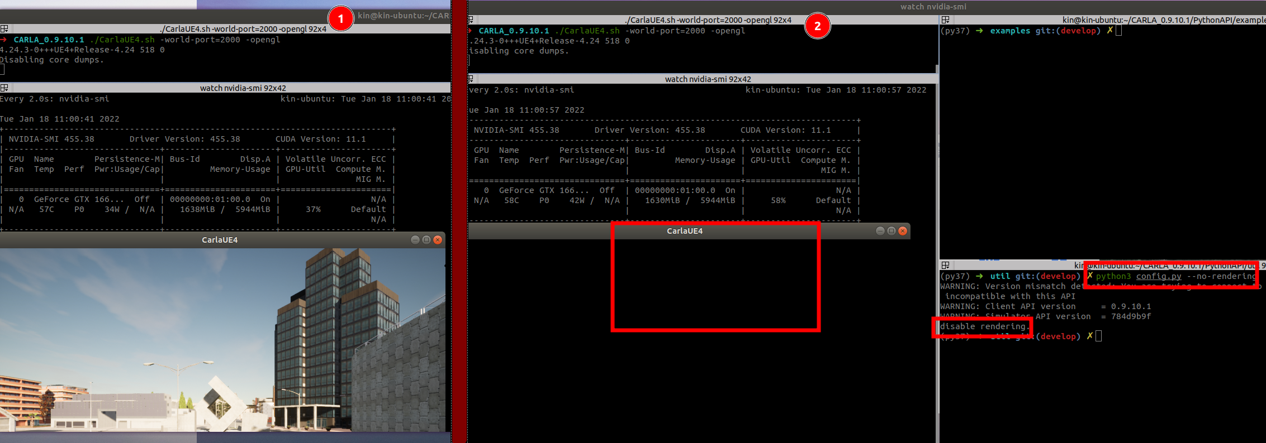Minimize the CarlaUE4 window showing the building scene
Screen dimensions: 1266x443
[x=415, y=240]
